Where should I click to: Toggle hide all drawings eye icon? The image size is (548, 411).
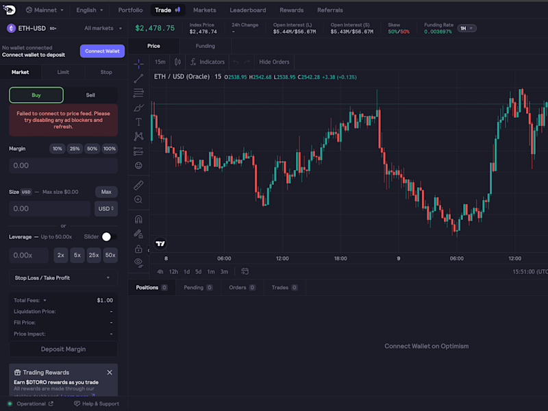click(138, 263)
